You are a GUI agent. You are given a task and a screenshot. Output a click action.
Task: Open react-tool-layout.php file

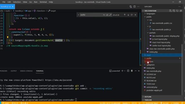pyautogui.click(x=161, y=42)
